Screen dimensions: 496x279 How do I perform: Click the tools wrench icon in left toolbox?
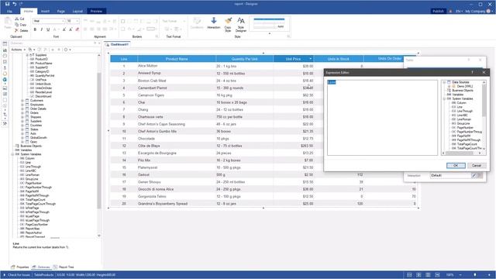[5, 124]
